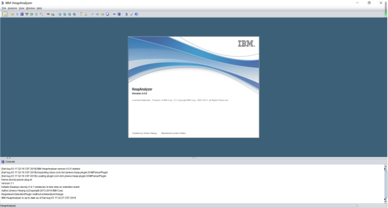This screenshot has height=208, width=388.
Task: Click the HeapAnalyzer splash image
Action: (193, 87)
